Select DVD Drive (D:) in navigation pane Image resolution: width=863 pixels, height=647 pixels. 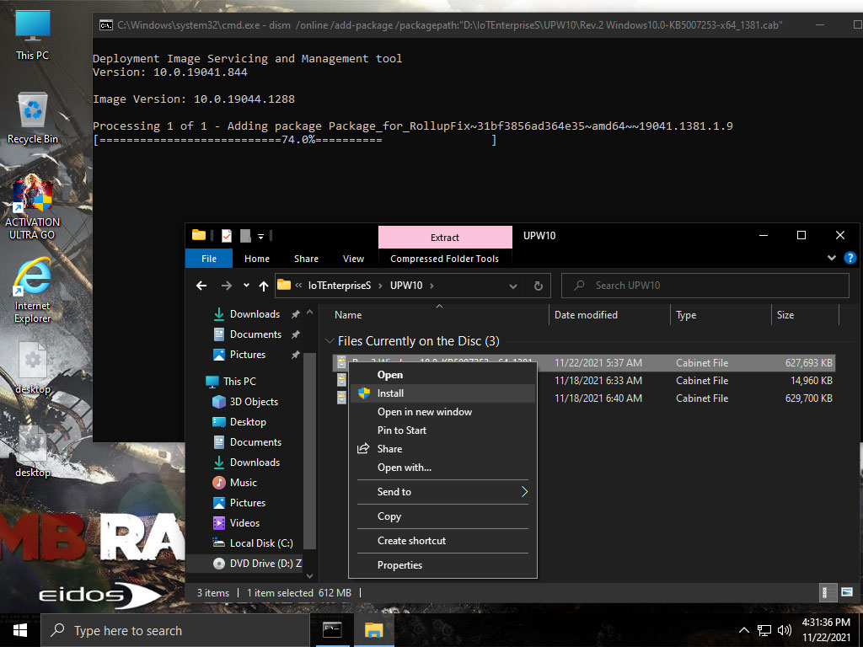(x=265, y=564)
